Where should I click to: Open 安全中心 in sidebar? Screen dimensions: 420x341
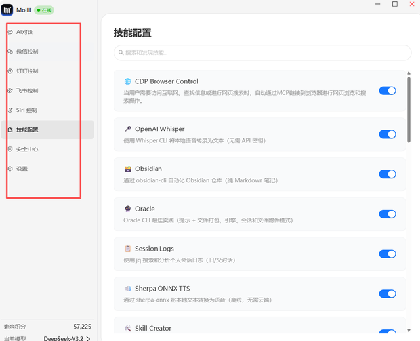[47, 150]
